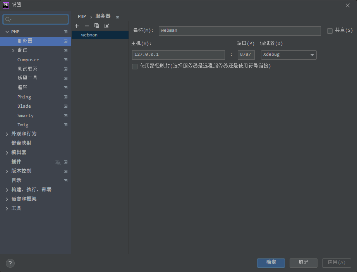Click the 名称 field containing webman
Viewport: 357px width, 272px height.
[240, 31]
